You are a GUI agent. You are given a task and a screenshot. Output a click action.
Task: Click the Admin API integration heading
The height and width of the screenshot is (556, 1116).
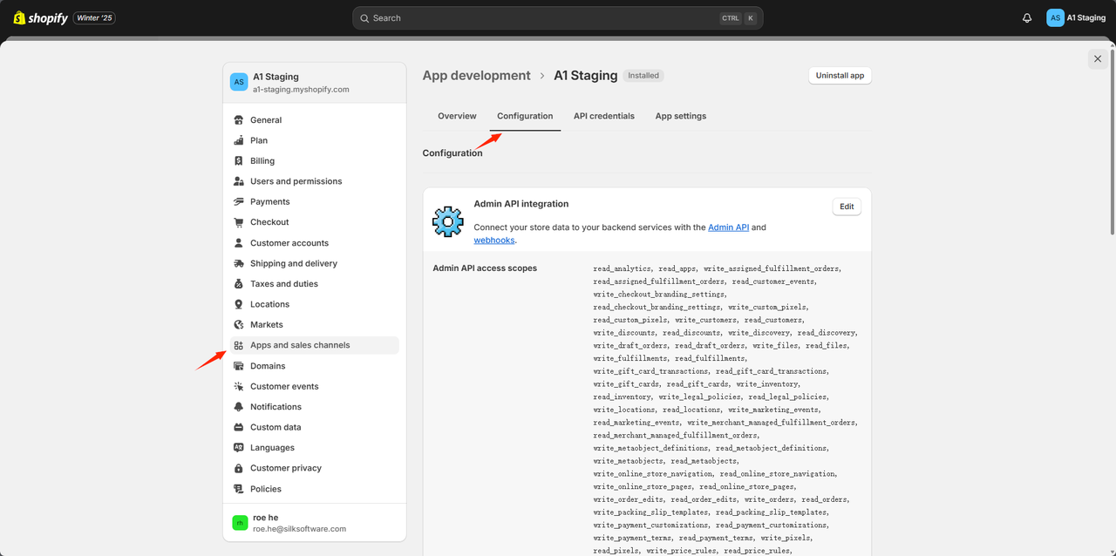coord(521,204)
